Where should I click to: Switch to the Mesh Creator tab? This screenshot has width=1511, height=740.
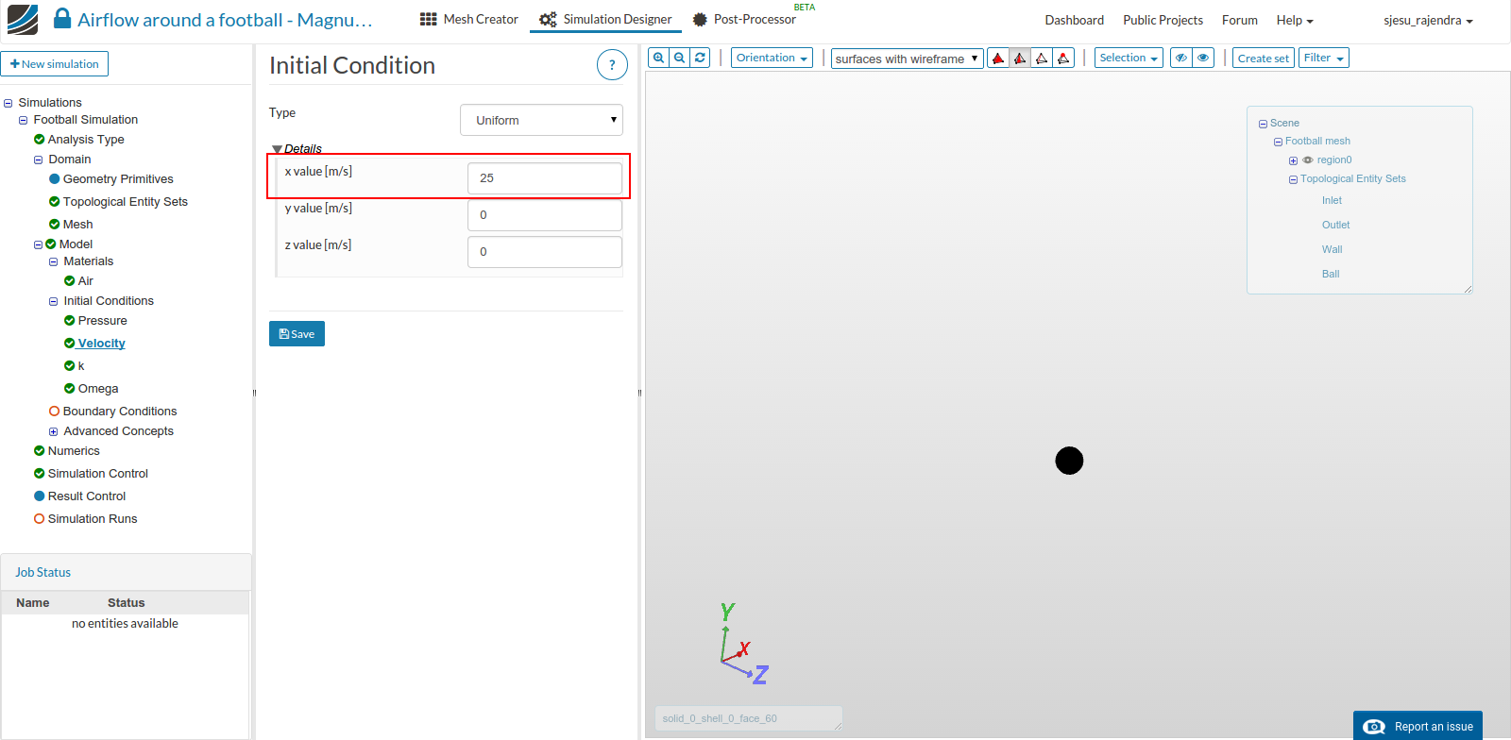point(469,19)
